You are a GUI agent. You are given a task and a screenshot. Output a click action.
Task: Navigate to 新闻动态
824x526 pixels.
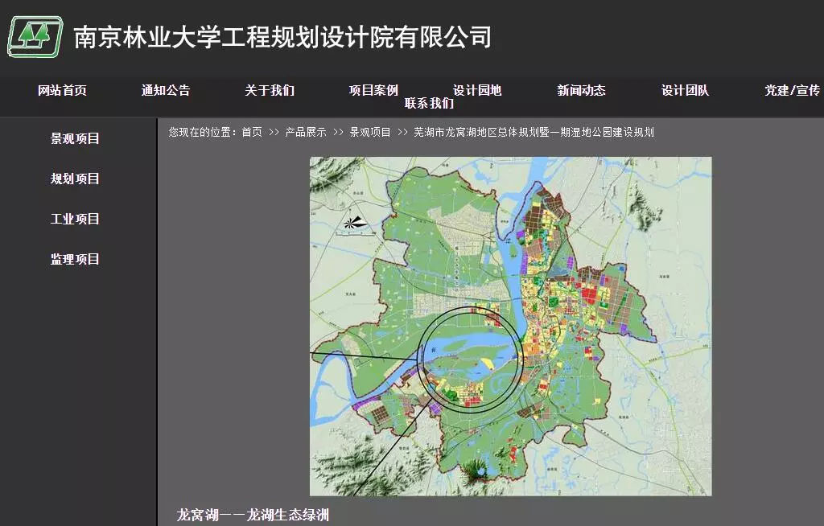[x=581, y=91]
